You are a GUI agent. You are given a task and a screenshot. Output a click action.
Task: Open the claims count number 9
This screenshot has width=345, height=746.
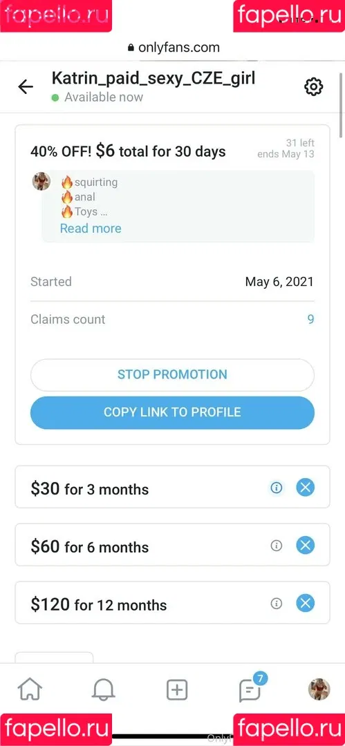pos(310,319)
